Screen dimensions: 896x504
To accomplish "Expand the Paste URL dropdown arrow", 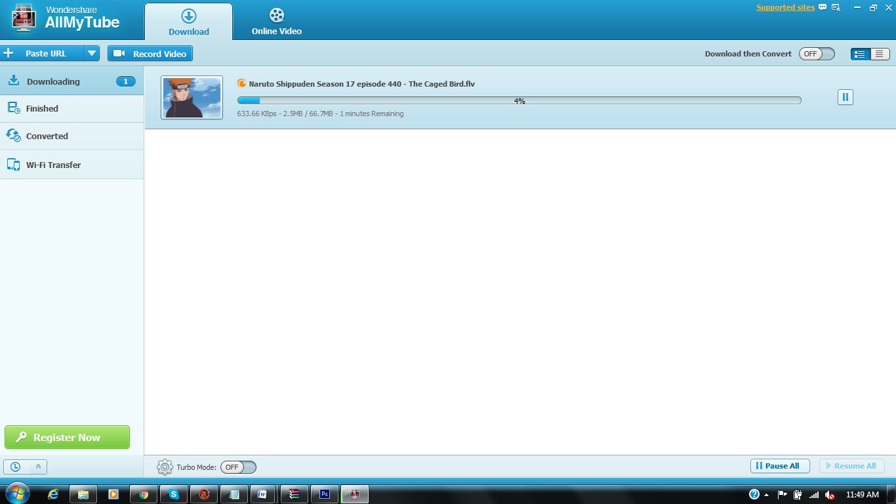I will pos(92,53).
